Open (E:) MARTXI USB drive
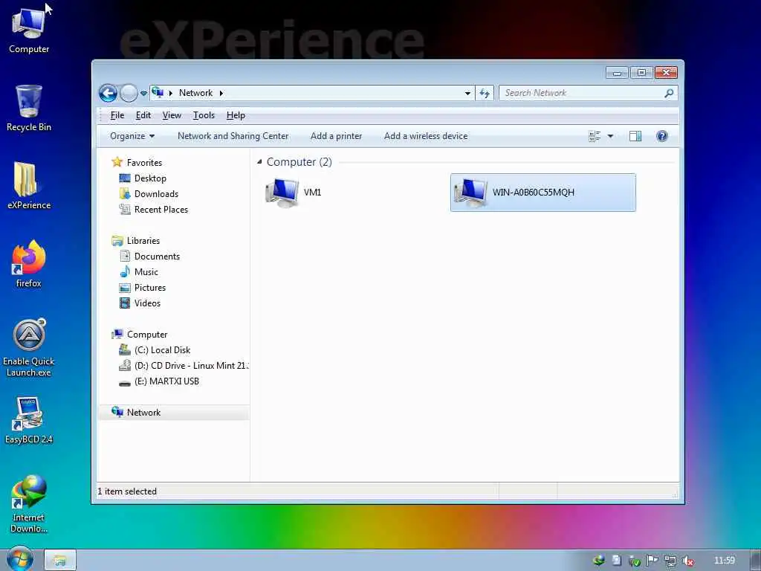 click(166, 381)
